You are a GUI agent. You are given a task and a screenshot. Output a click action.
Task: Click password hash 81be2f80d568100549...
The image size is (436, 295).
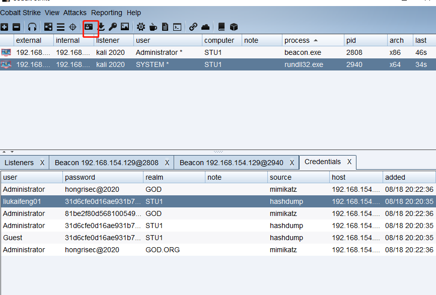(x=103, y=213)
